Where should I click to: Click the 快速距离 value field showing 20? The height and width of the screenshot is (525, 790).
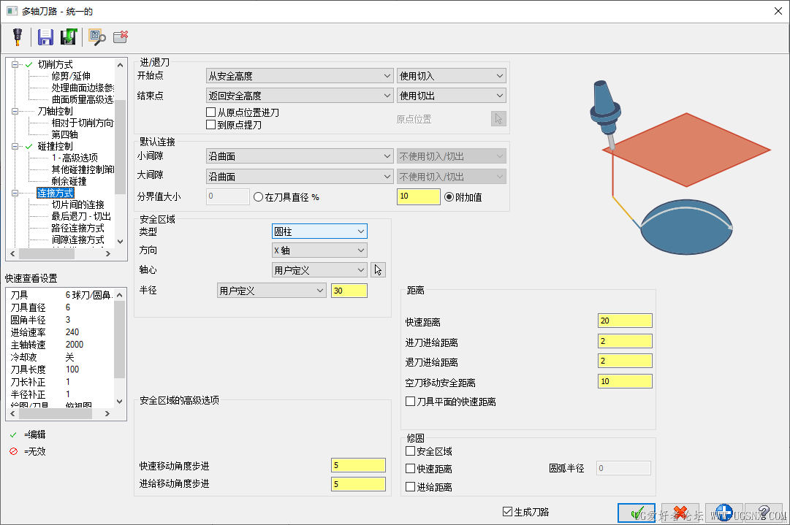(x=625, y=321)
